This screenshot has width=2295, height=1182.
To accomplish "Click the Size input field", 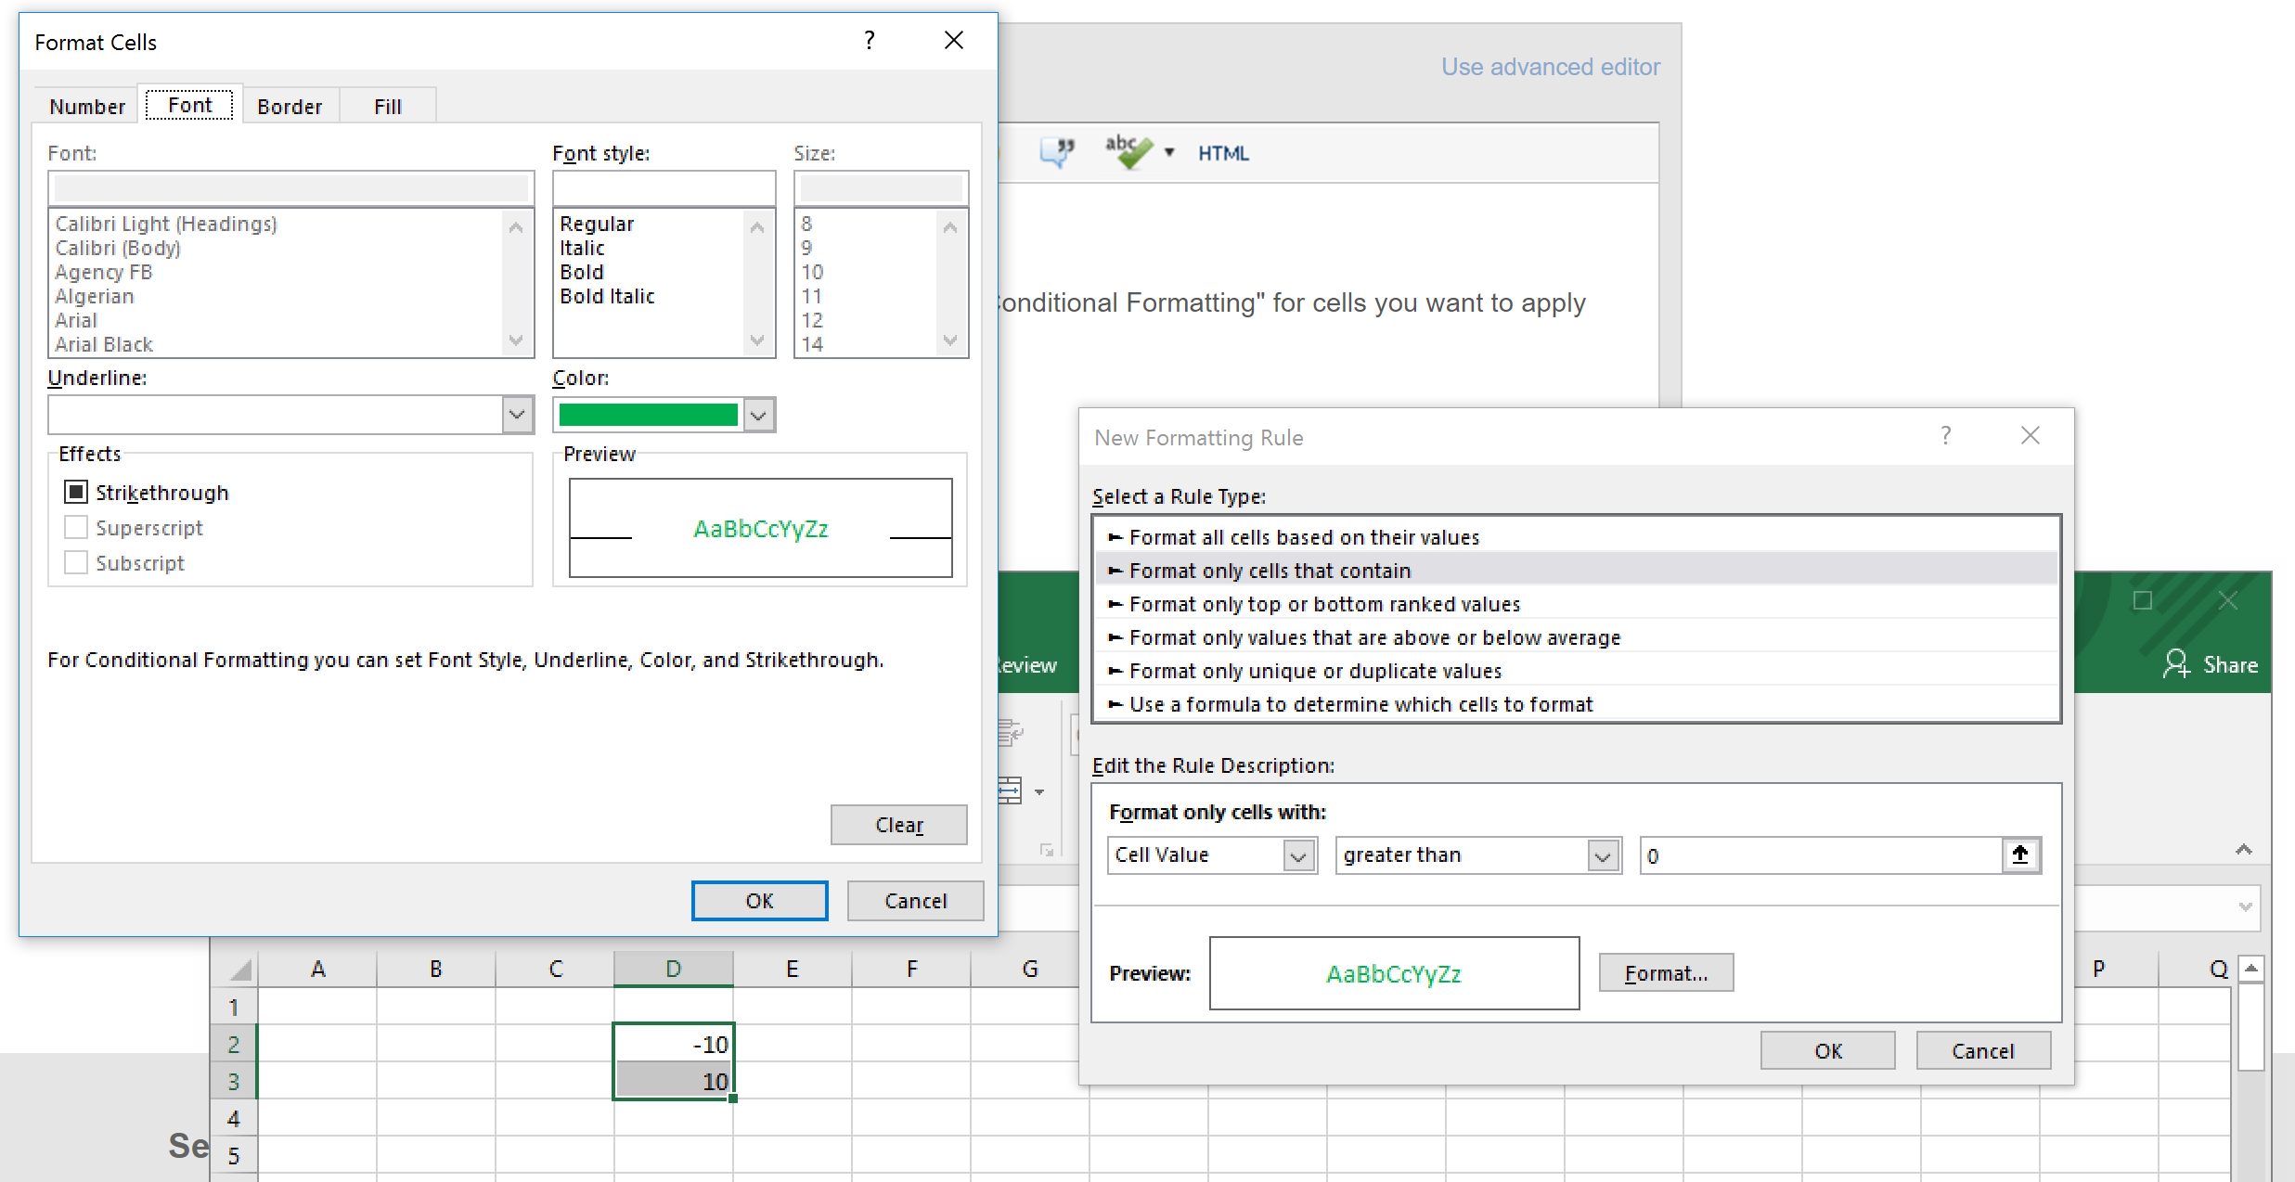I will coord(881,188).
